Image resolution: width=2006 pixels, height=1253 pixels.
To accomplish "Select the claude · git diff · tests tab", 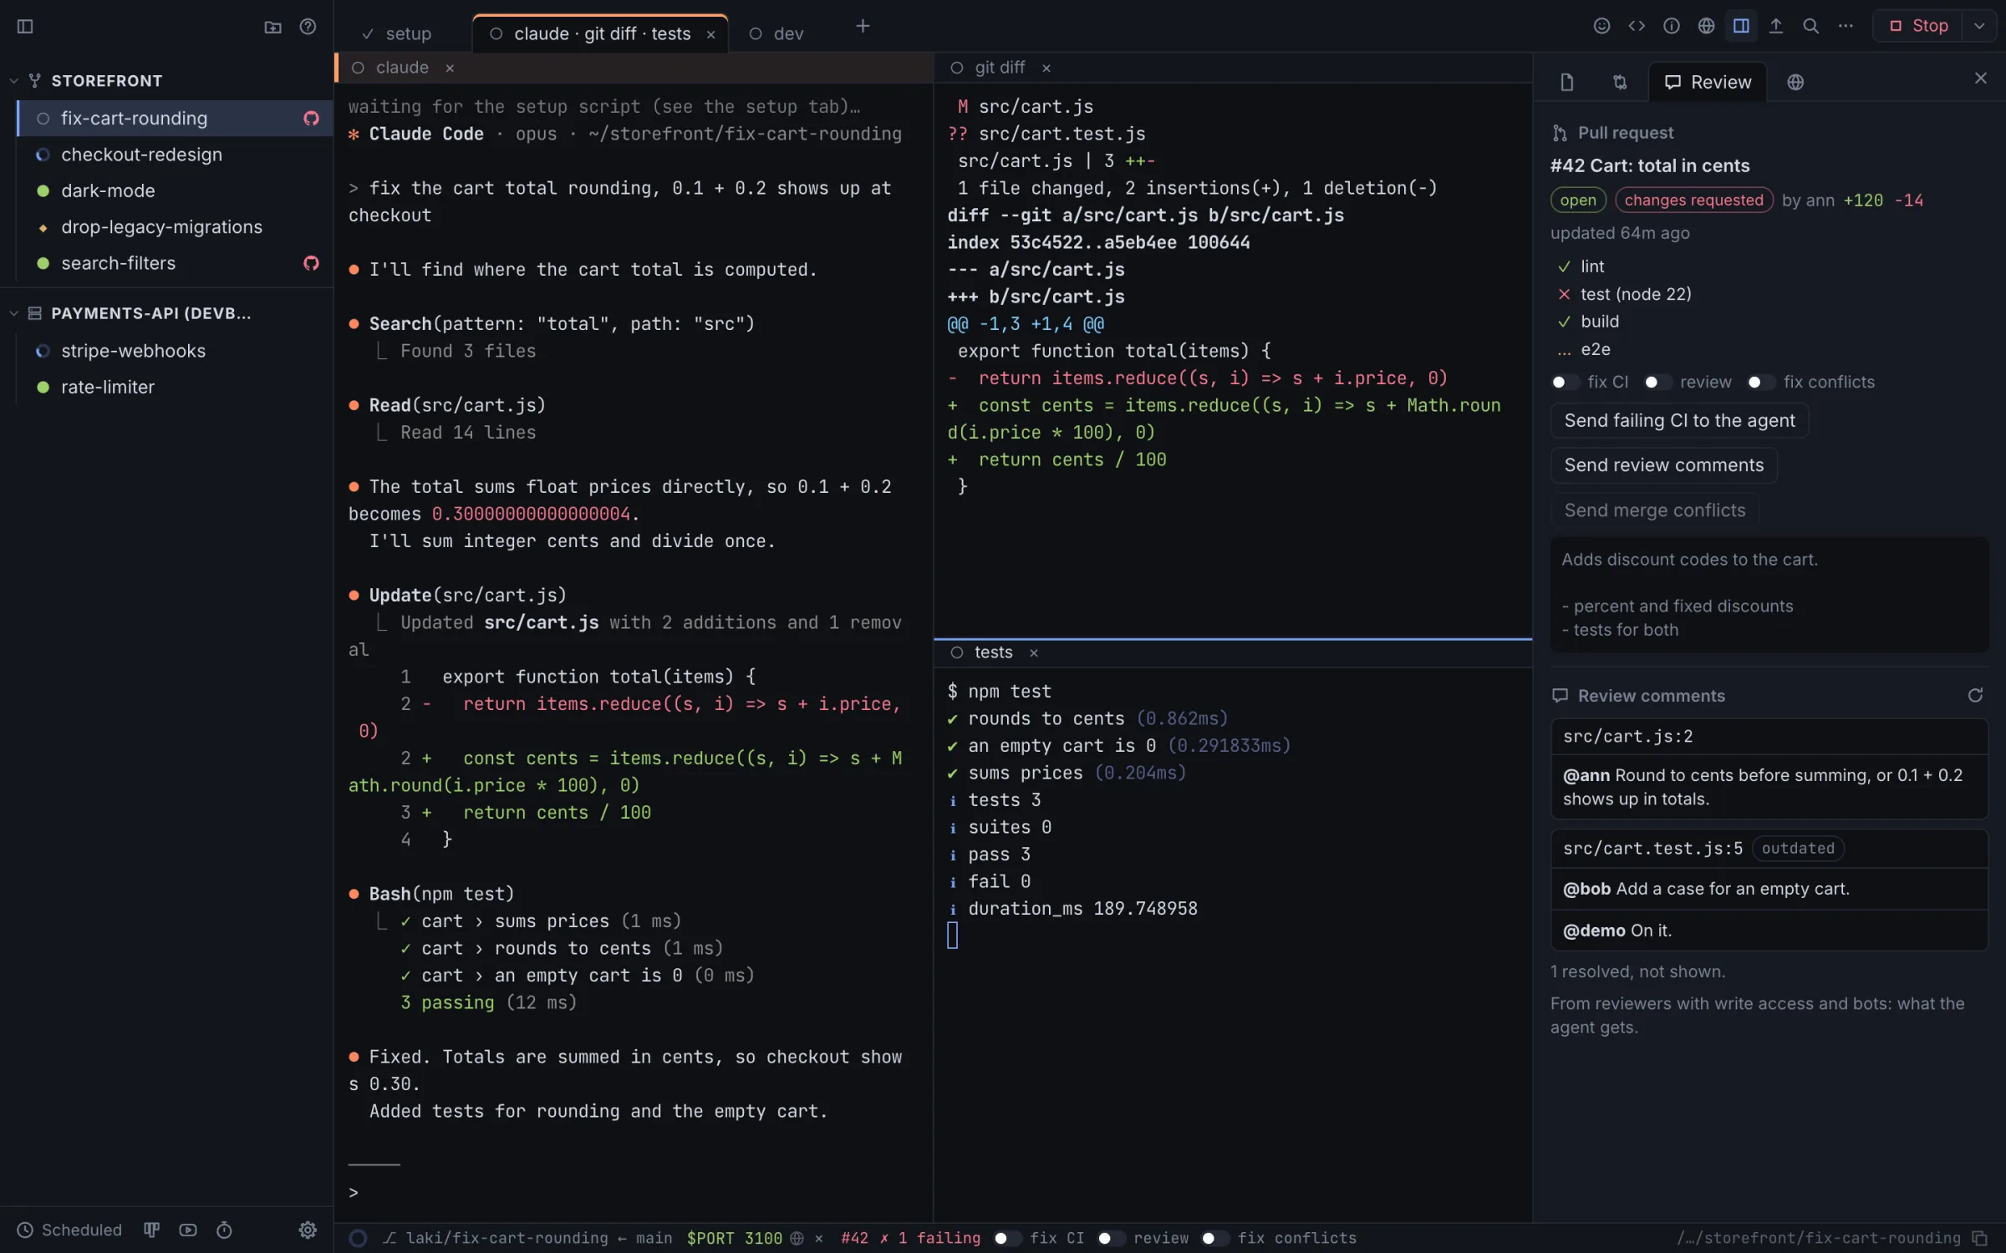I will 601,33.
